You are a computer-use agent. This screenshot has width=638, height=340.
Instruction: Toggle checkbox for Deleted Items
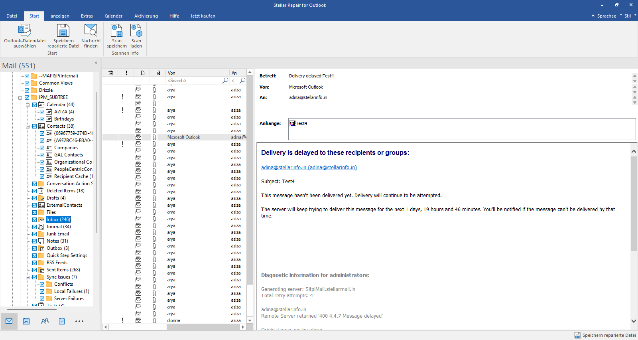tap(35, 191)
